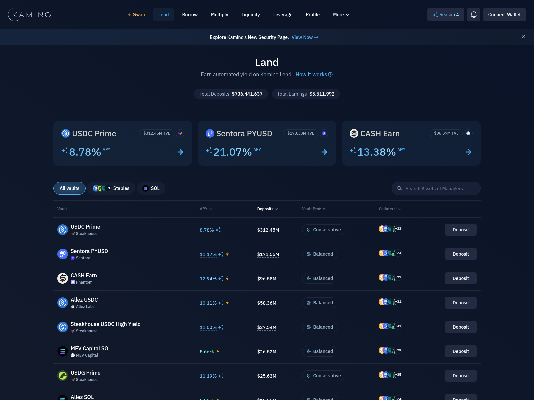Image resolution: width=534 pixels, height=400 pixels.
Task: Filter vaults by SOL
Action: [x=151, y=188]
